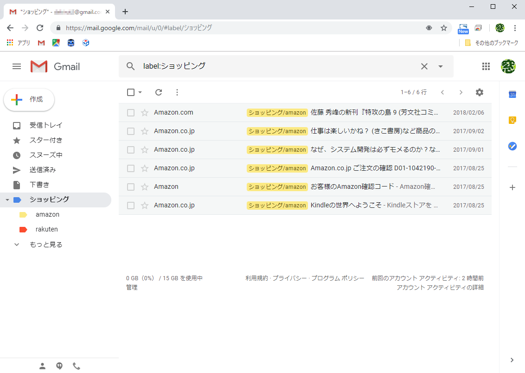This screenshot has height=373, width=525.
Task: Open the more actions three-dot menu
Action: [177, 92]
